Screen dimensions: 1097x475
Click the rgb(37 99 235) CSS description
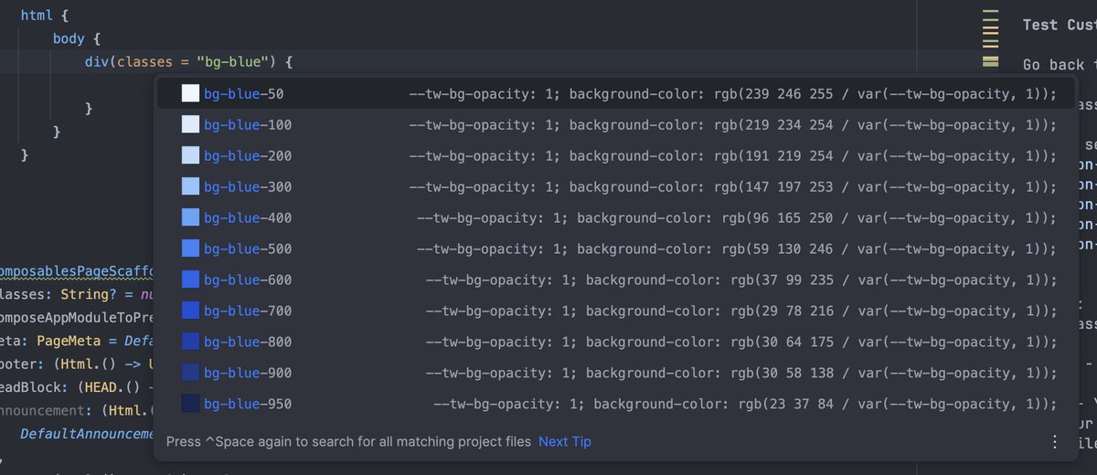point(741,280)
